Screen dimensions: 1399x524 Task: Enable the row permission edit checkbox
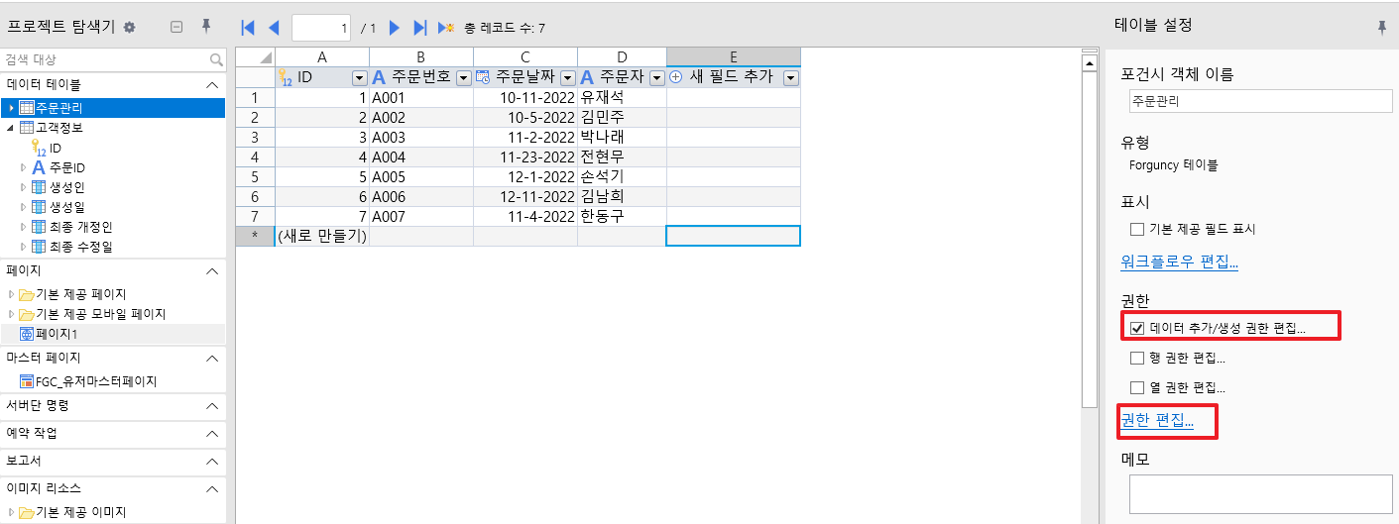[1137, 358]
